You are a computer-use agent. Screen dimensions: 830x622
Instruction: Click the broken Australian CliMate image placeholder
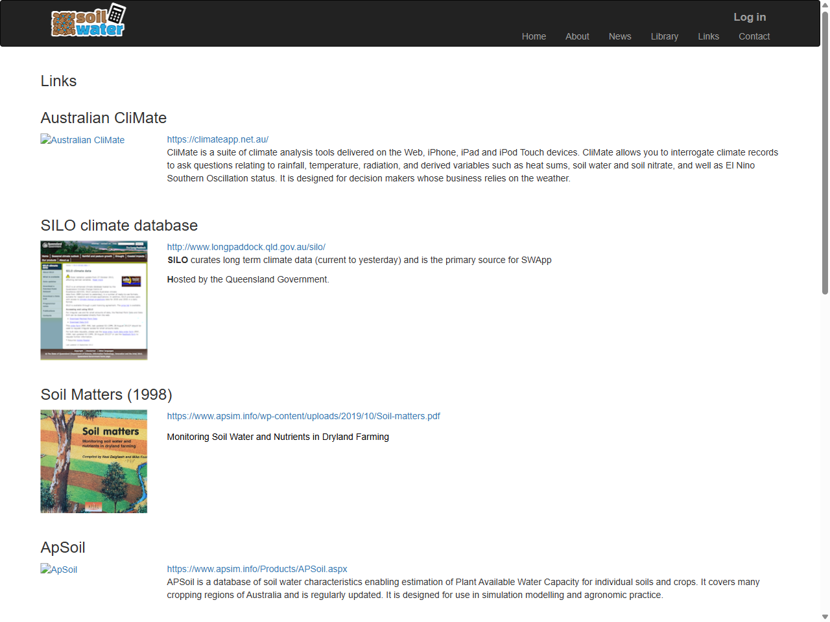point(82,140)
